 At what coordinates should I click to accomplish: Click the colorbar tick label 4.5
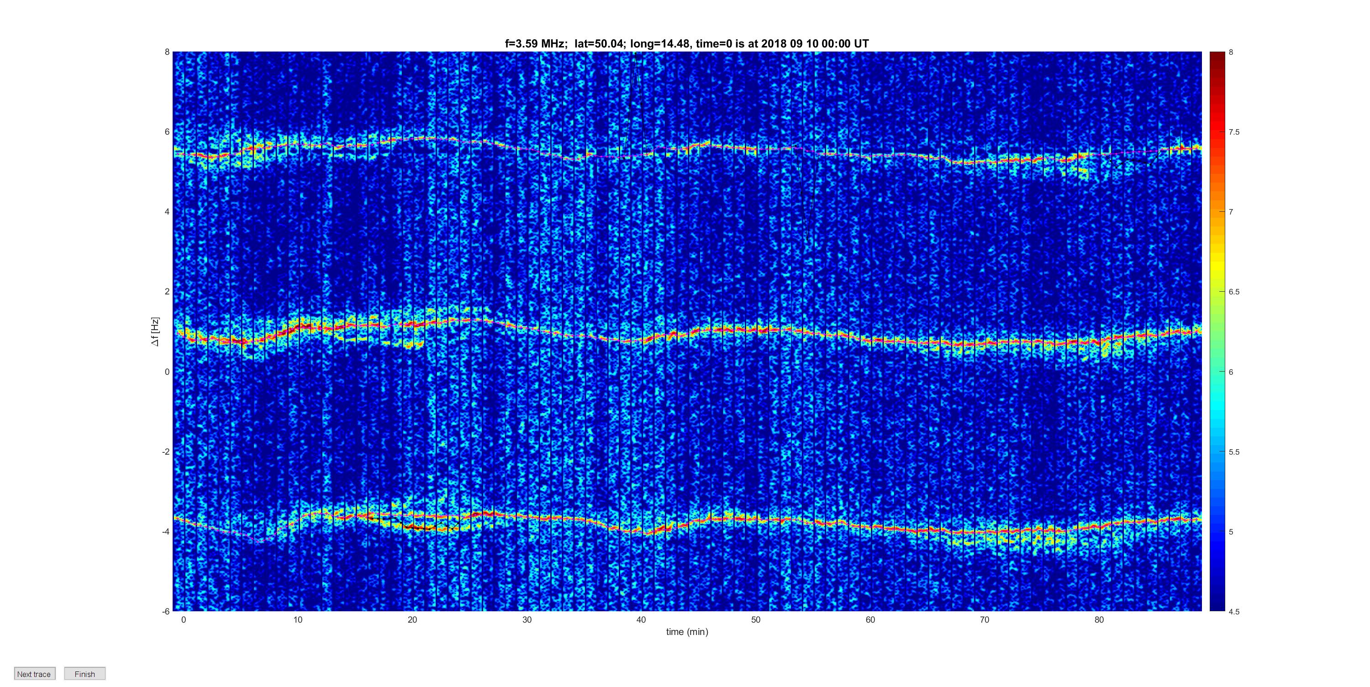(x=1234, y=612)
